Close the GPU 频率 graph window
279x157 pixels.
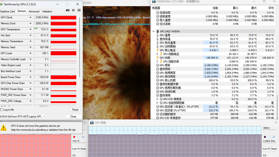[276, 123]
